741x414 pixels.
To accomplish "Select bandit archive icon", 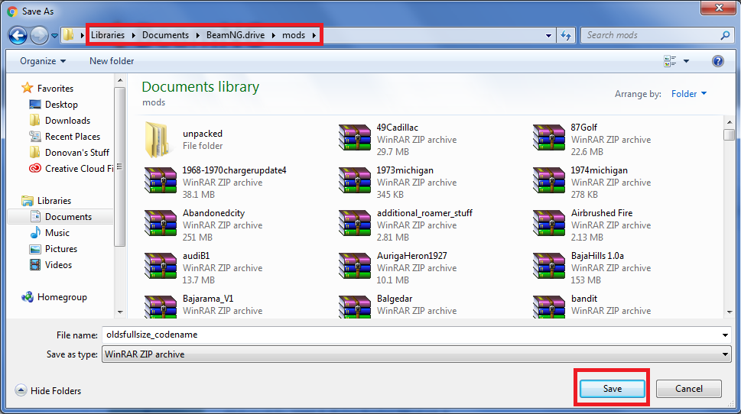I will point(548,307).
